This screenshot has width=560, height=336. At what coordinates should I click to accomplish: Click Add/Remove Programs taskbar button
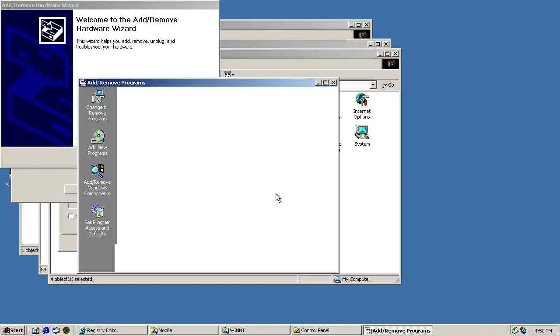pyautogui.click(x=398, y=330)
